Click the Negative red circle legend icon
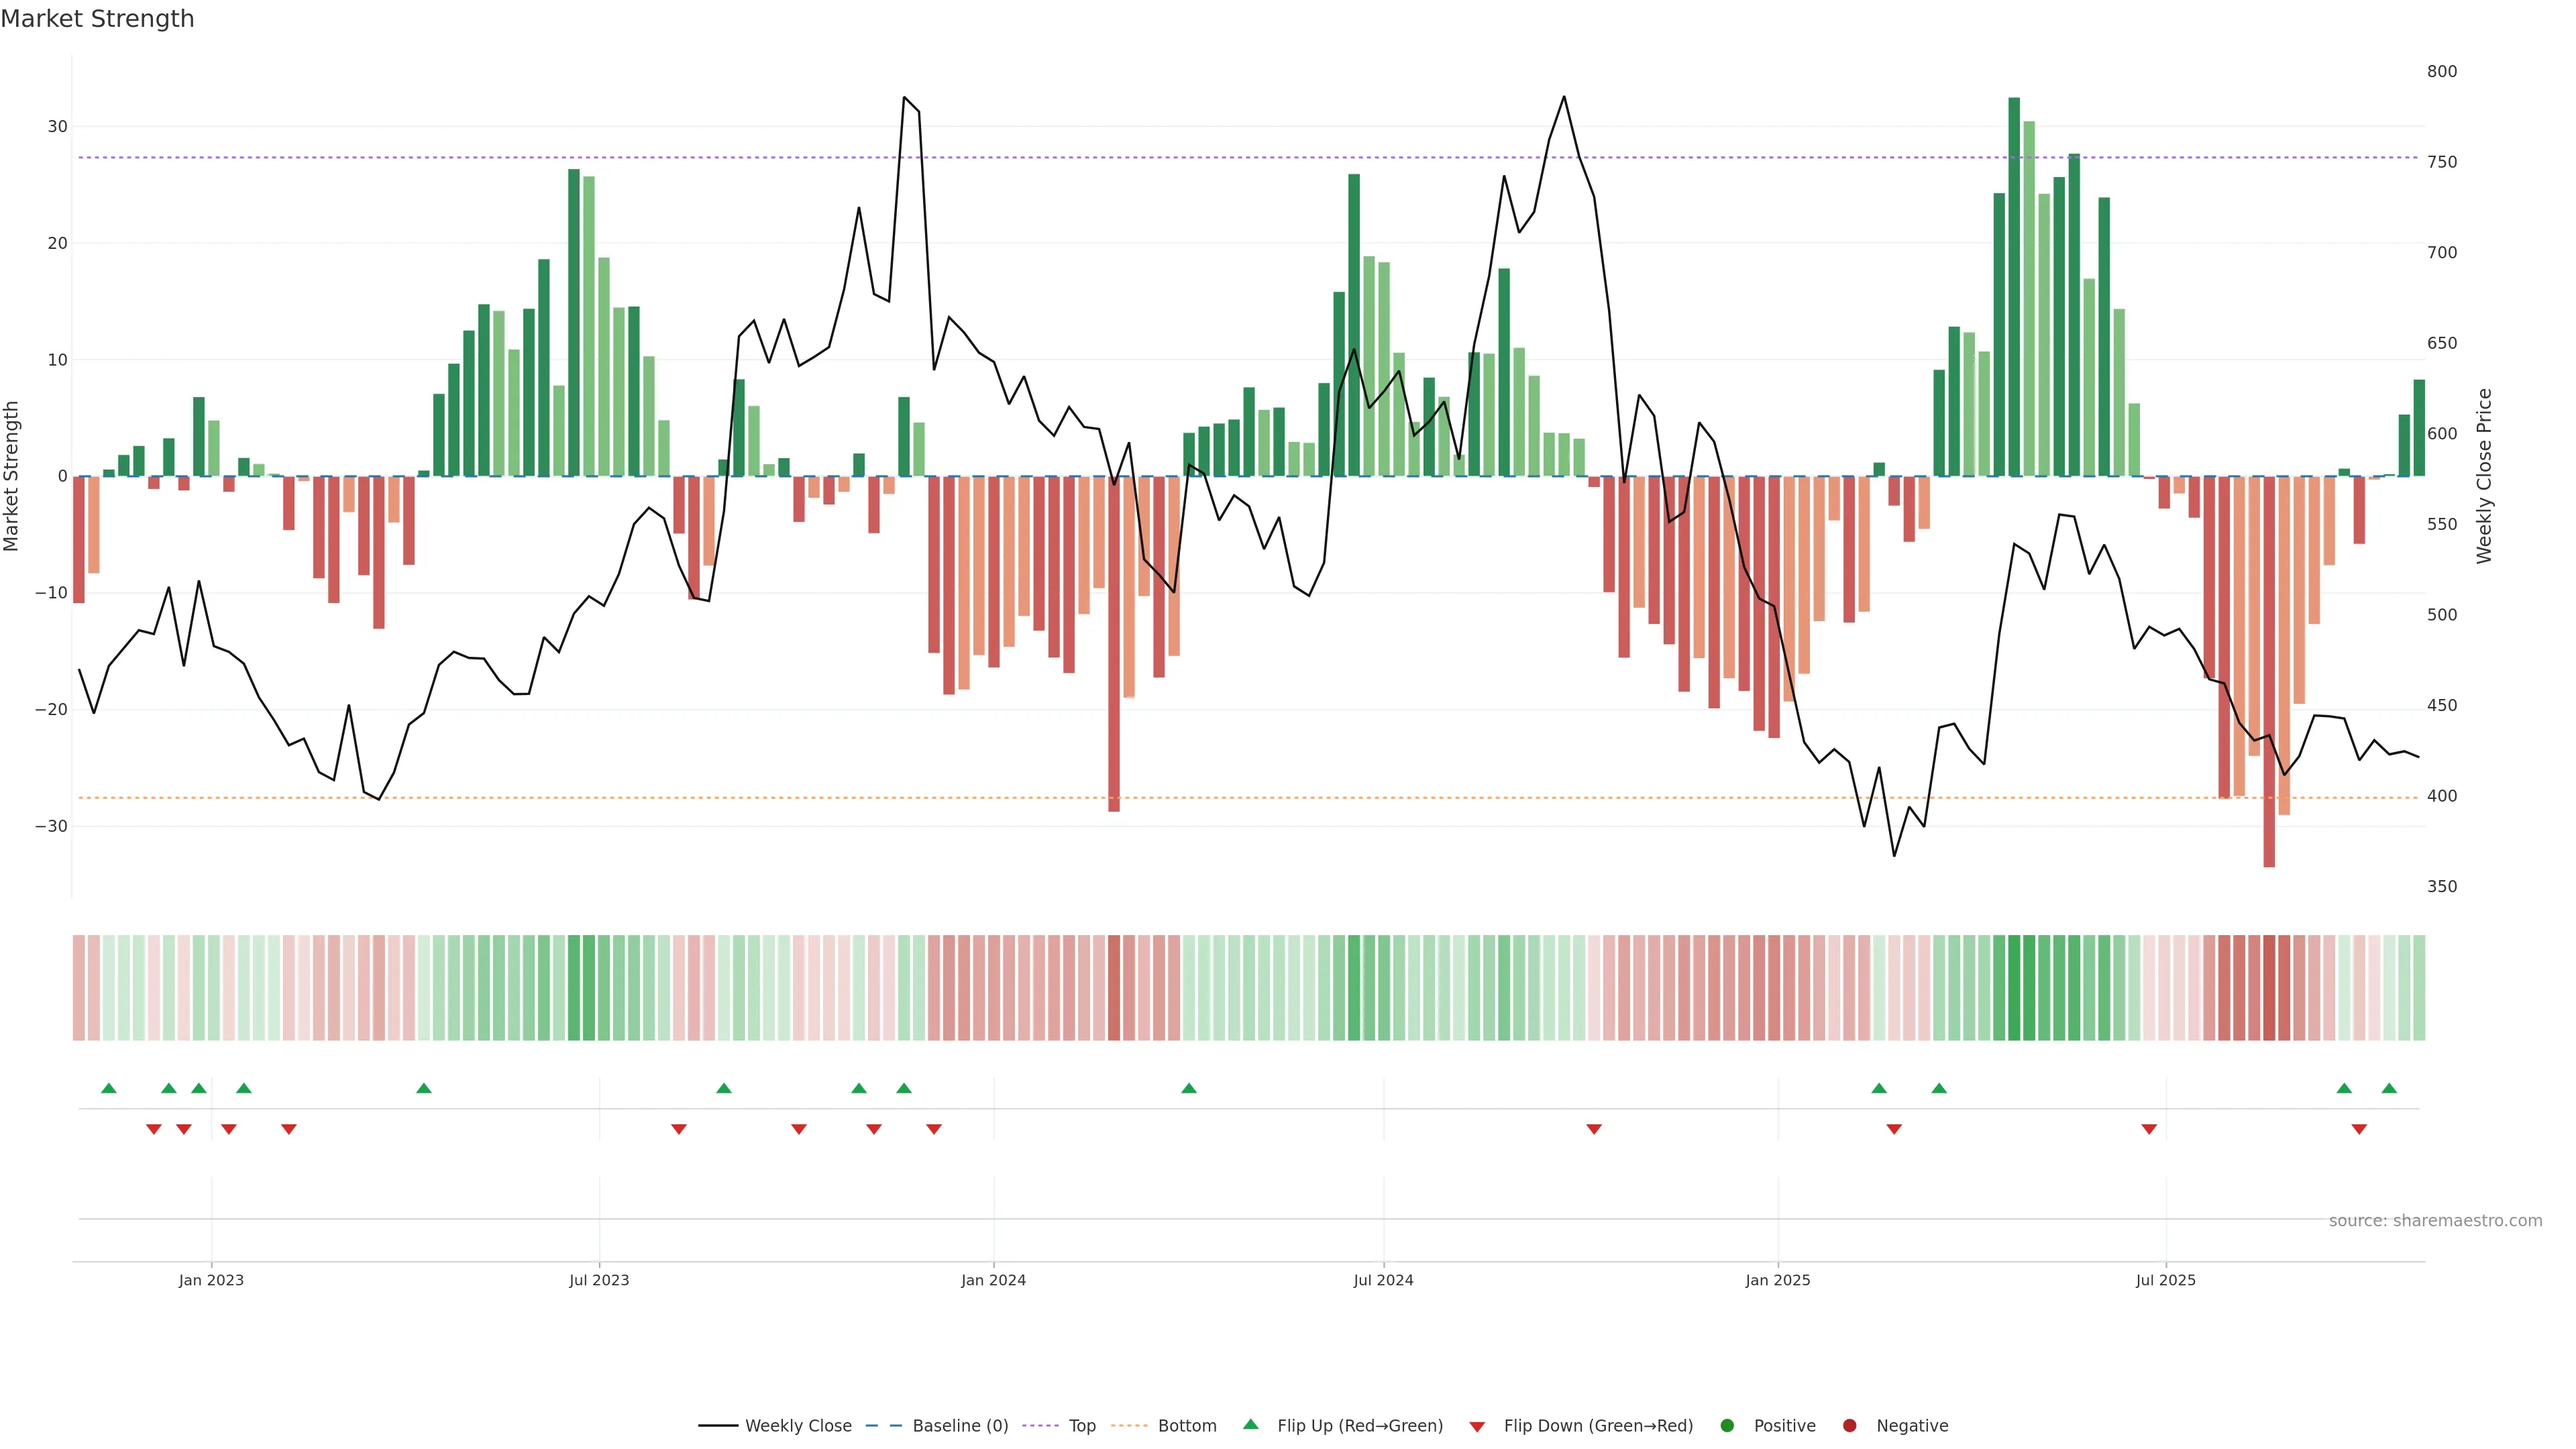The height and width of the screenshot is (1449, 2576). (x=1849, y=1425)
